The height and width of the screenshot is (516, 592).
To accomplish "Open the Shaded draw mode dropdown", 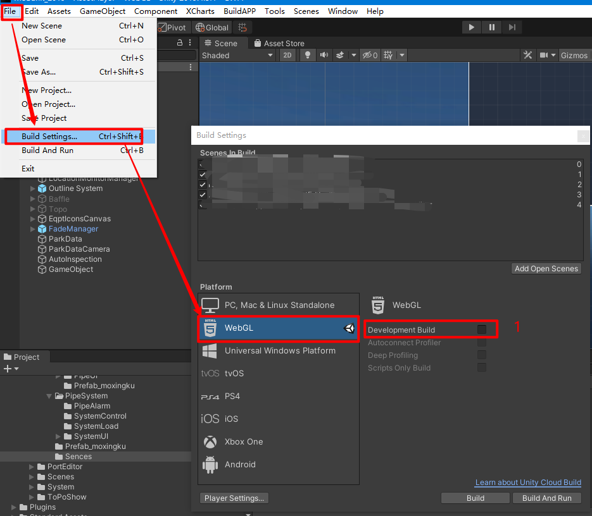I will click(237, 56).
